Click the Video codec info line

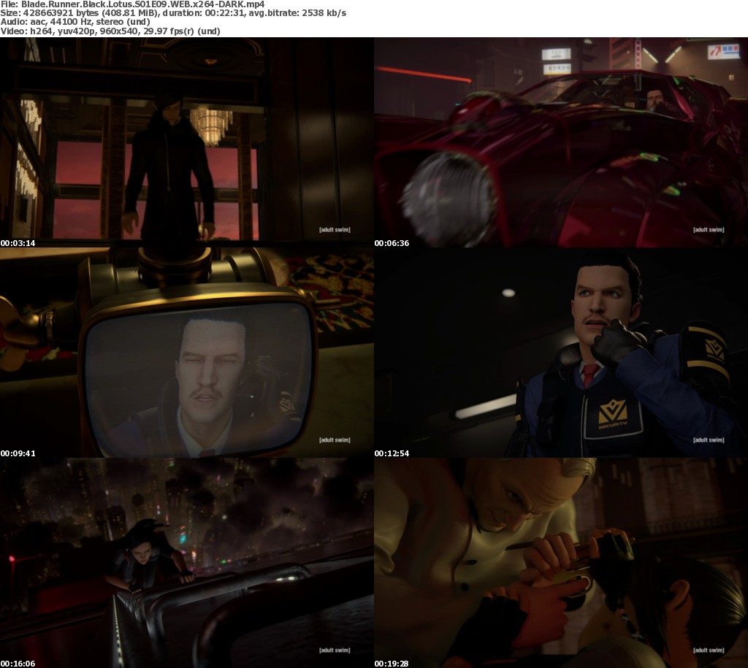[111, 31]
